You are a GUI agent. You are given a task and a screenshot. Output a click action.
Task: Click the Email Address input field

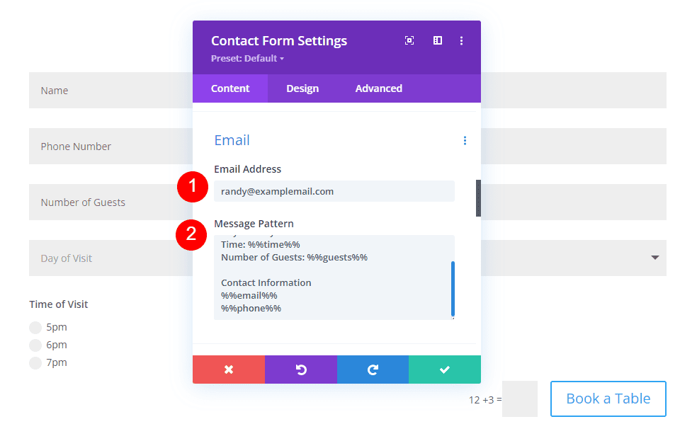(x=334, y=191)
